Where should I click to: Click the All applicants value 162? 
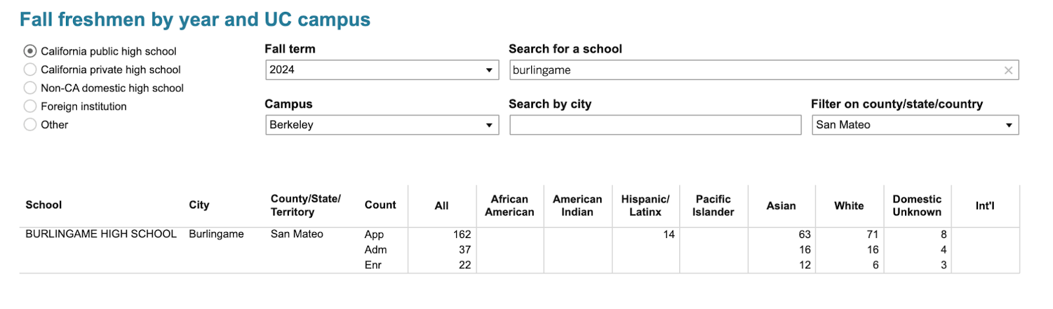click(462, 235)
